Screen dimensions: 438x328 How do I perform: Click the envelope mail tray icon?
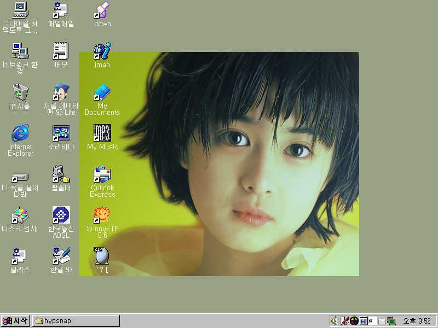(382, 321)
